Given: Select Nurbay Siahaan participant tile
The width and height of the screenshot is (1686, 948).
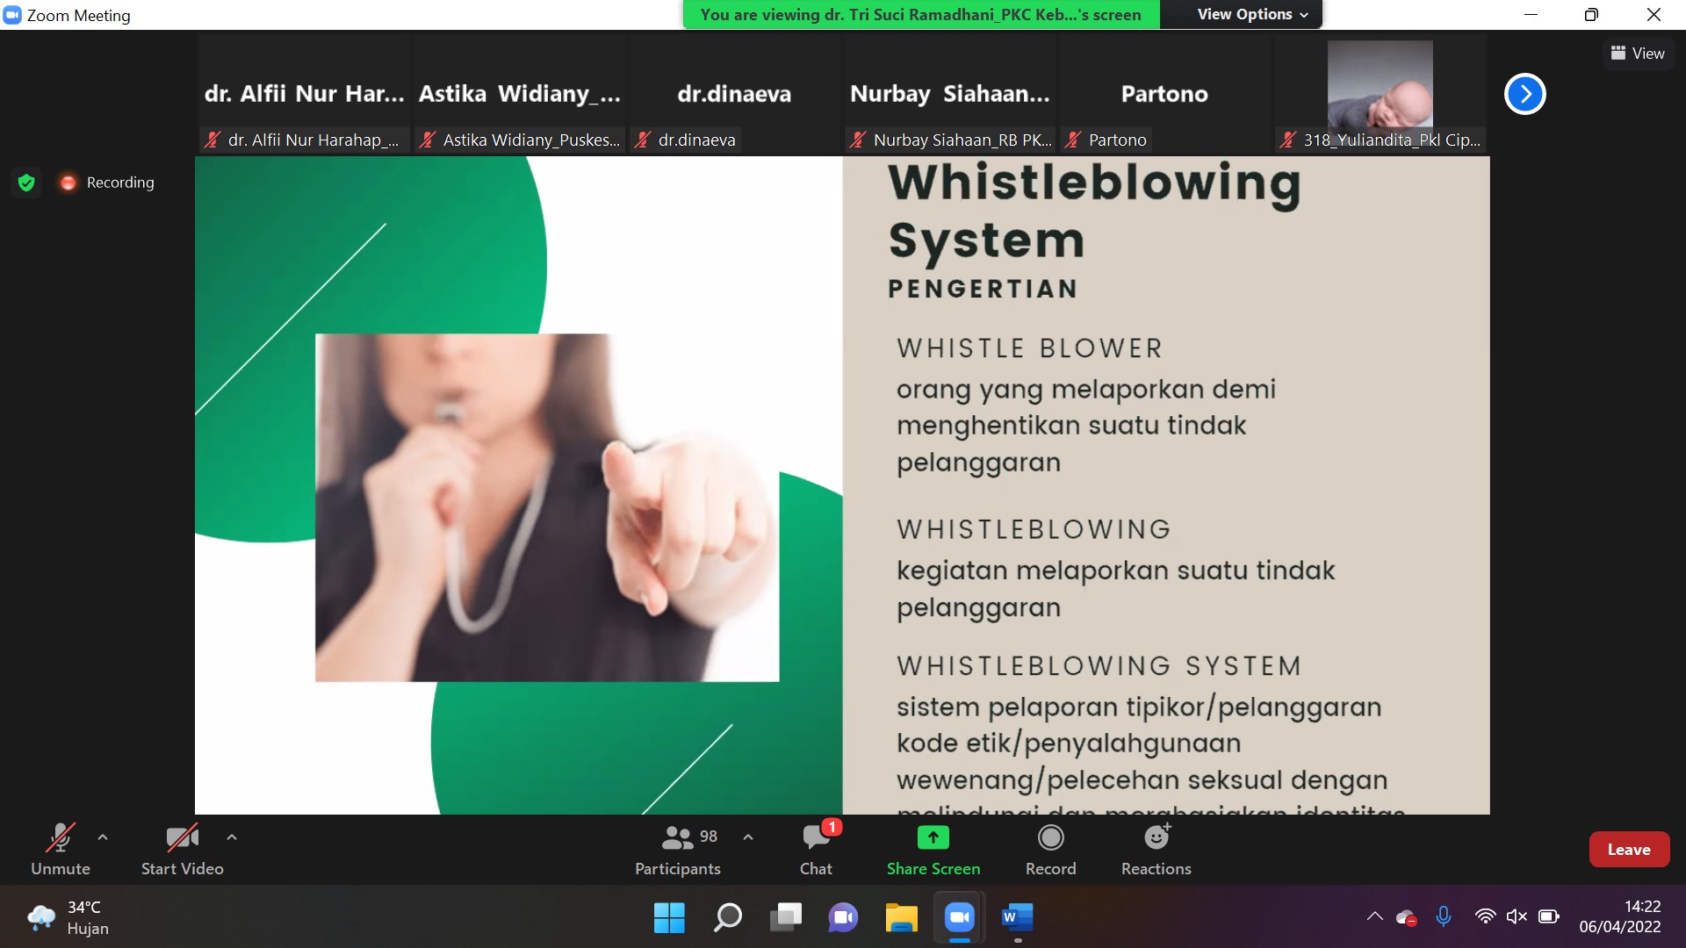Looking at the screenshot, I should [949, 94].
